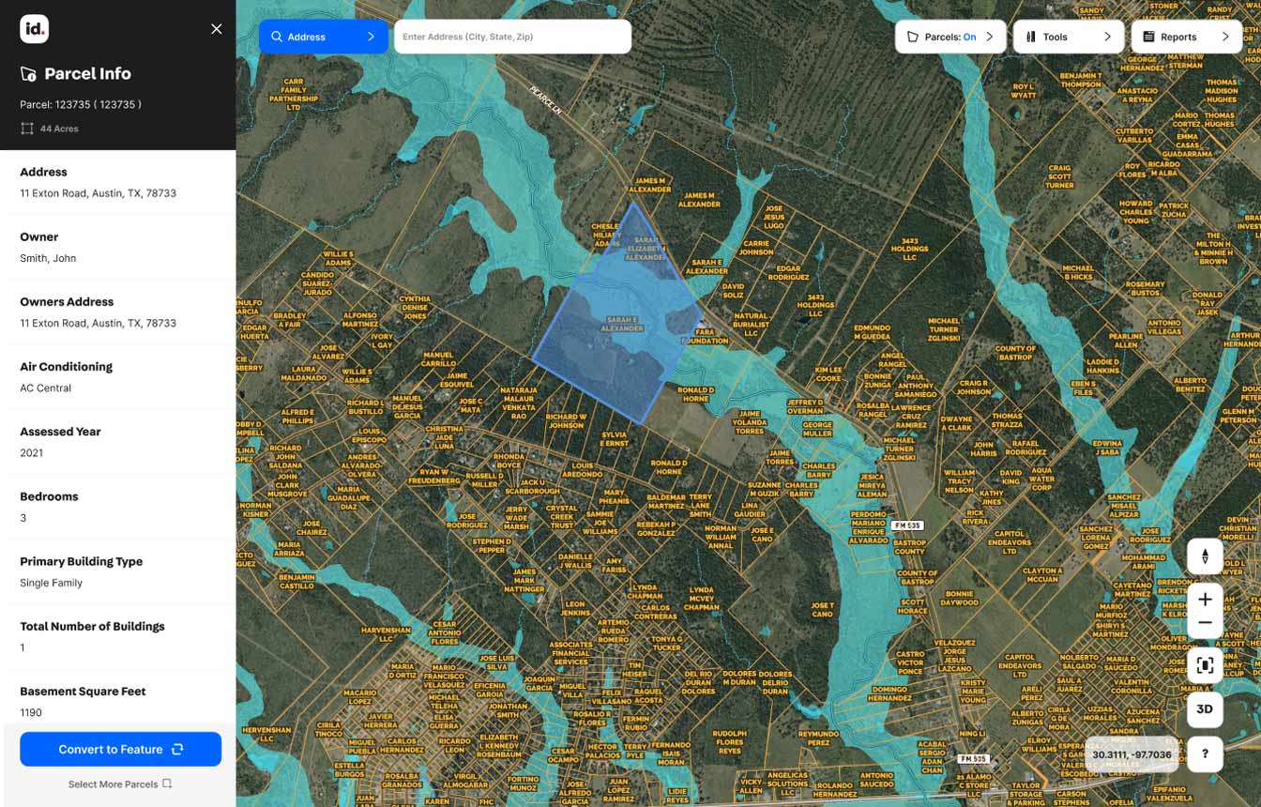Click the Select More Parcels square icon
This screenshot has width=1261, height=807.
pyautogui.click(x=167, y=784)
